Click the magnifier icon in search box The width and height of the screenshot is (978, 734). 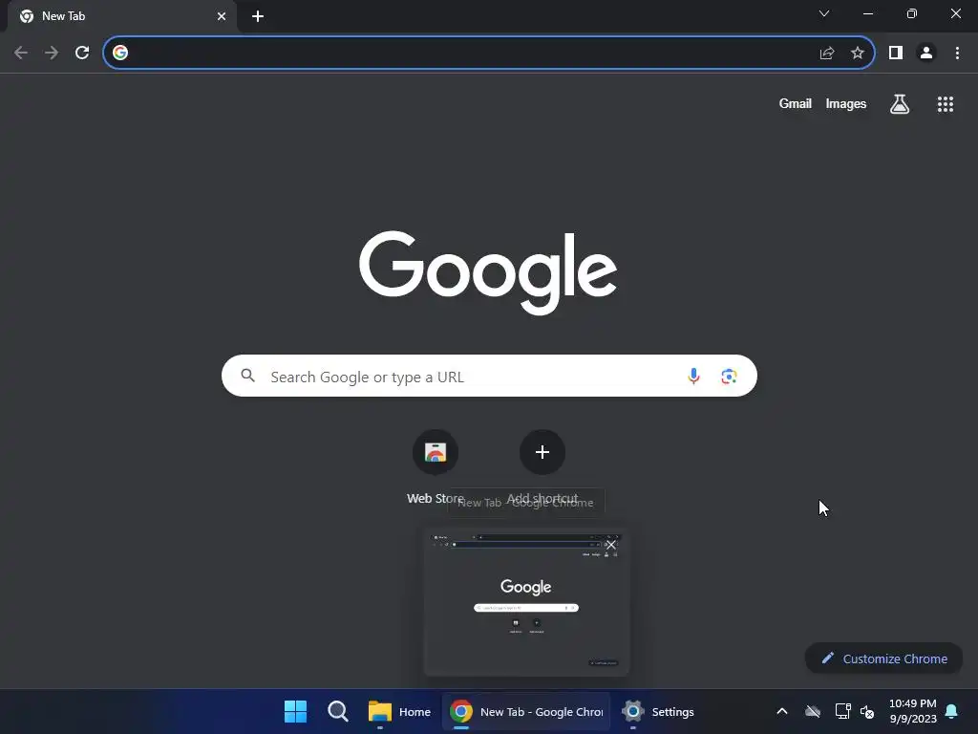(x=247, y=376)
